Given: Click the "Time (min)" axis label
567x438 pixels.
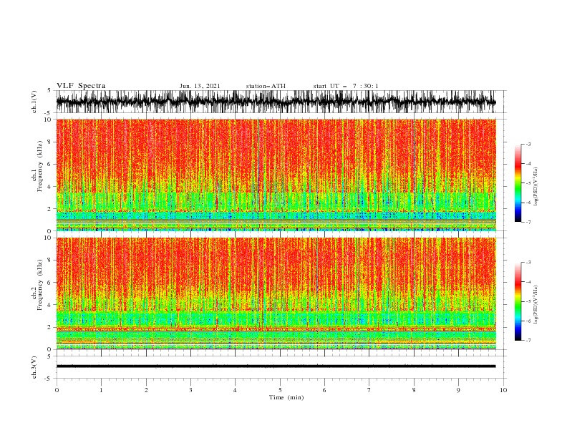Looking at the screenshot, I should pos(286,397).
